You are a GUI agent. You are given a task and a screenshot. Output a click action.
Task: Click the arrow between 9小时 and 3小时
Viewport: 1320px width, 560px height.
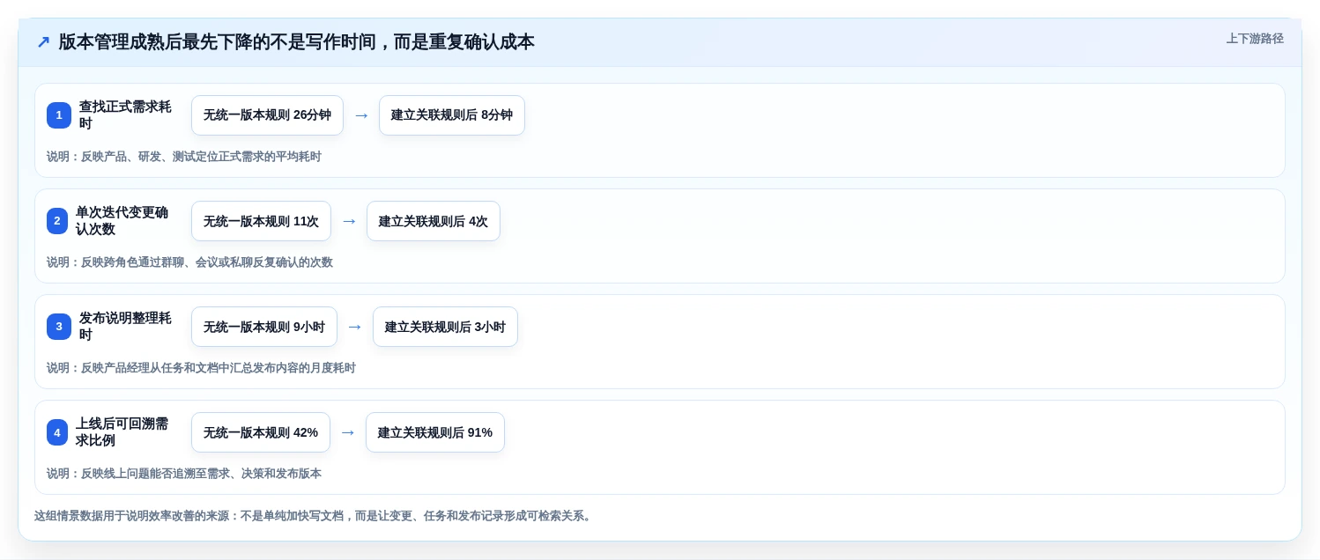point(355,327)
